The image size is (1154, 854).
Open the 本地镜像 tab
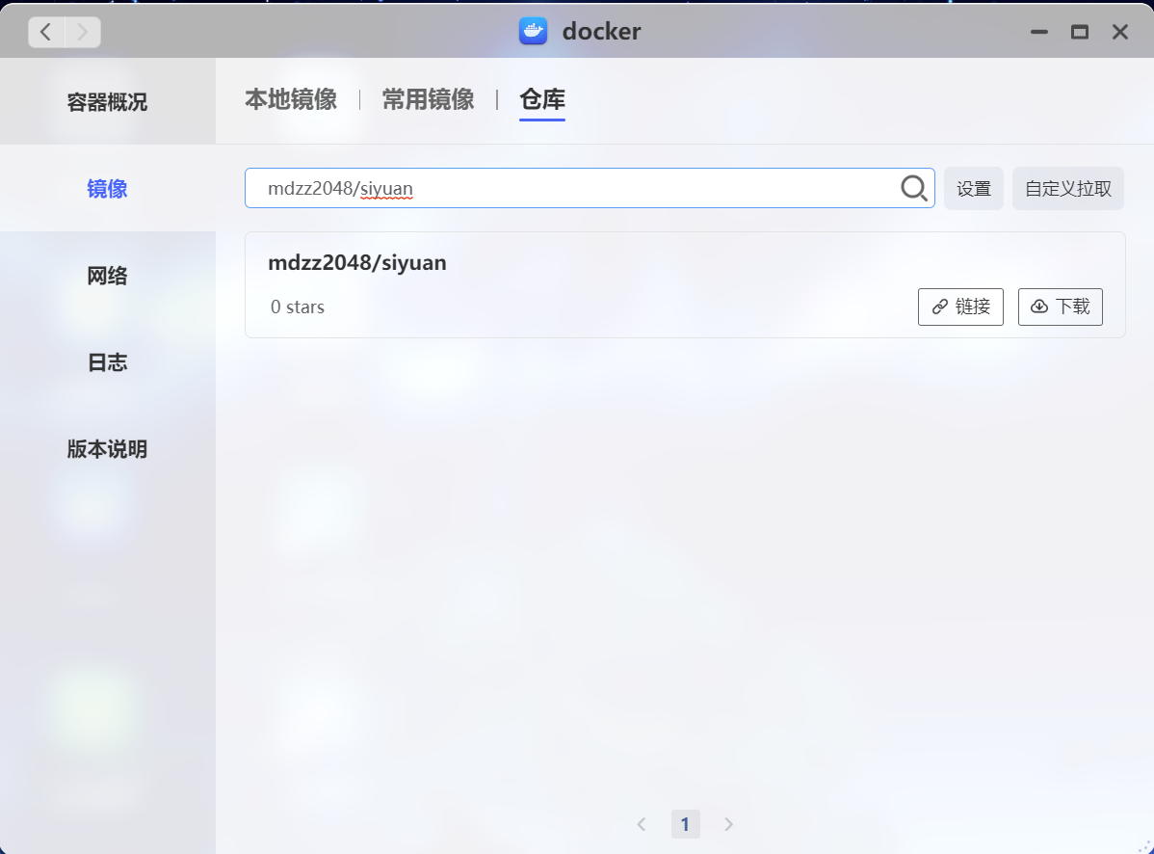(291, 99)
